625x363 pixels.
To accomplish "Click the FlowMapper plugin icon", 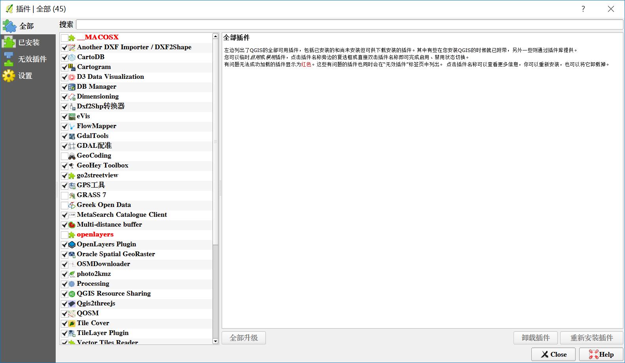I will coord(72,127).
